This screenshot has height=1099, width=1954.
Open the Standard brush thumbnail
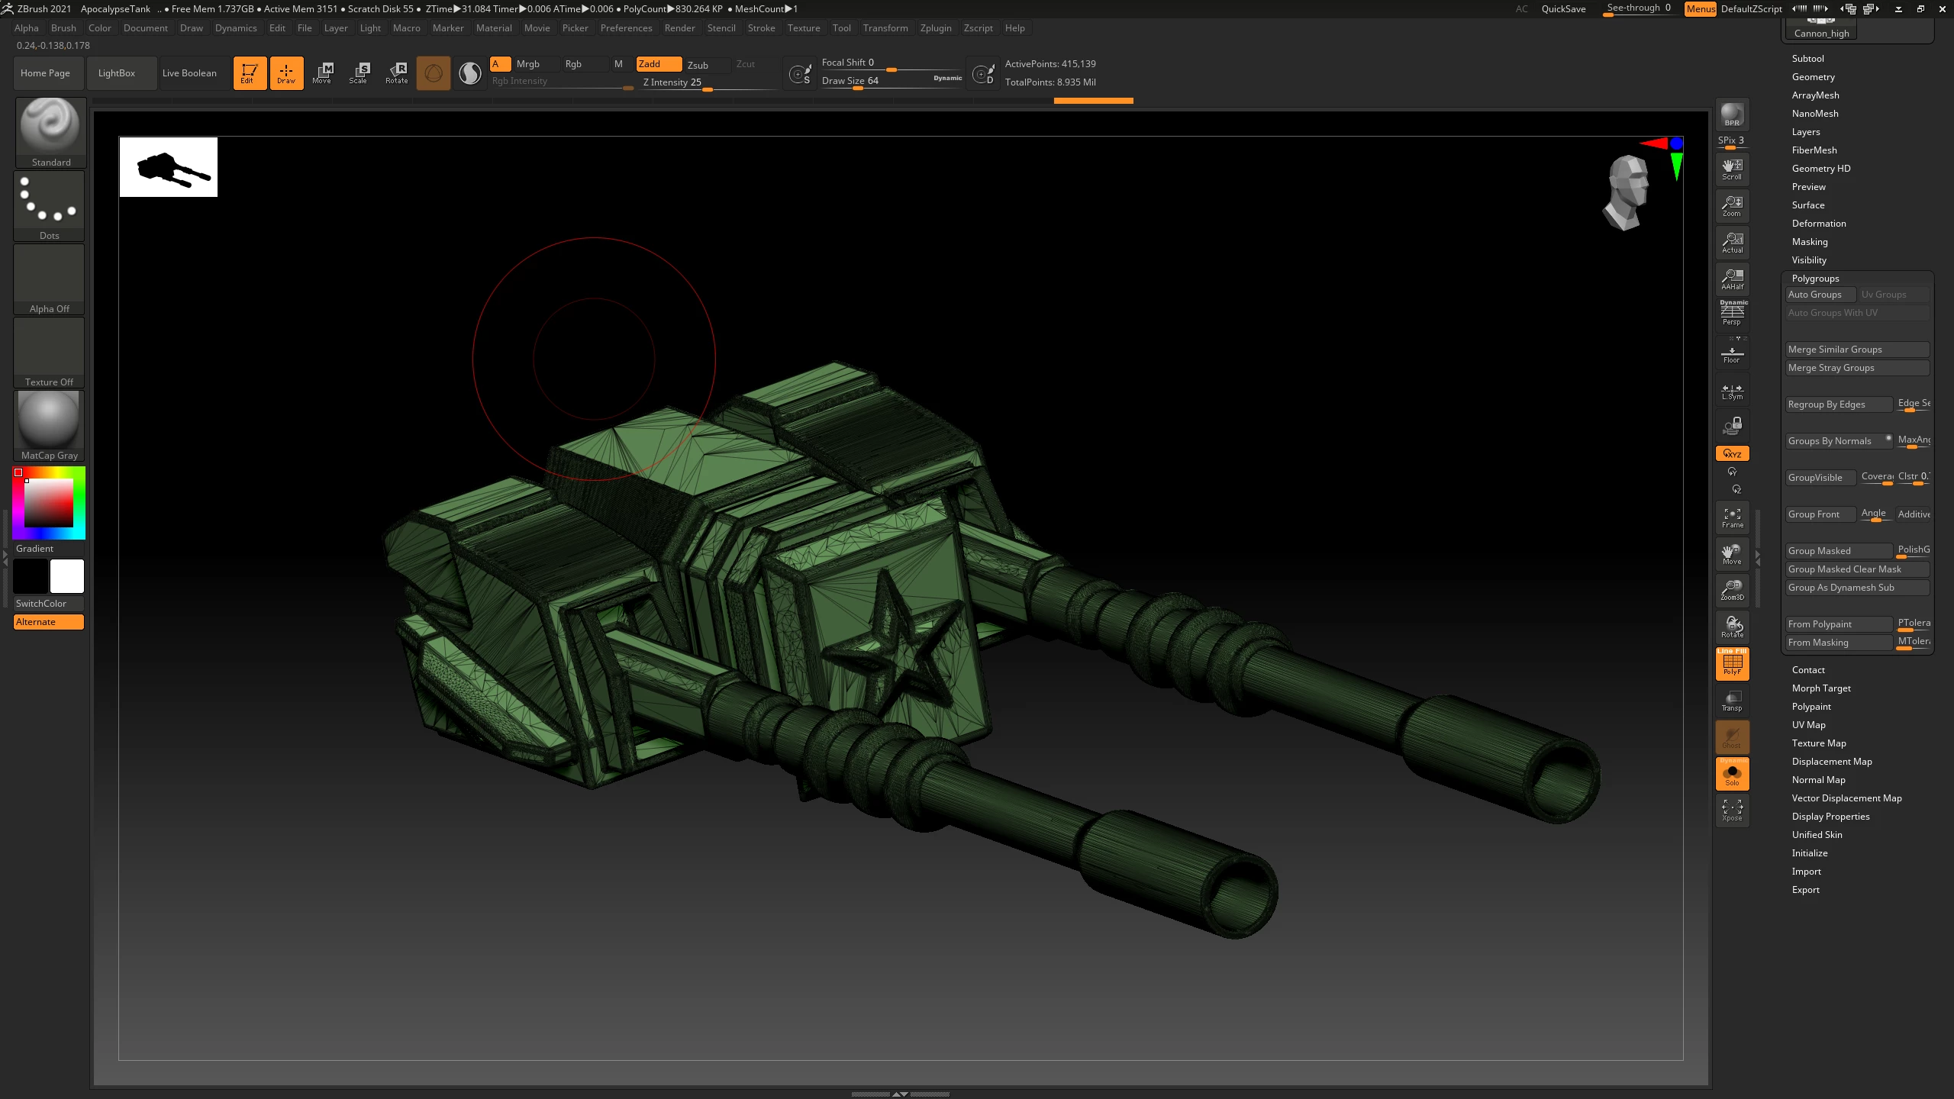pos(50,126)
